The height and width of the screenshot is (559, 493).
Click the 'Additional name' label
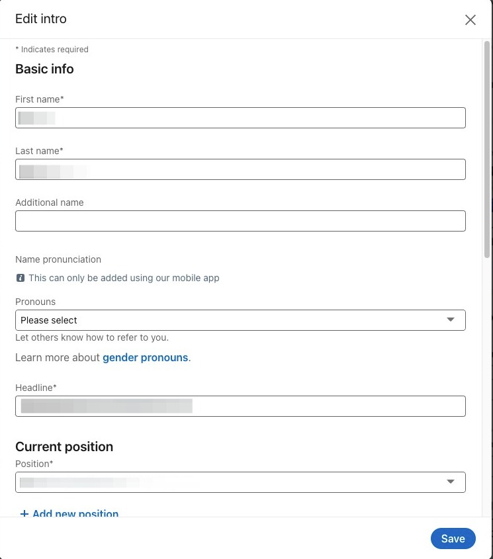click(x=49, y=202)
